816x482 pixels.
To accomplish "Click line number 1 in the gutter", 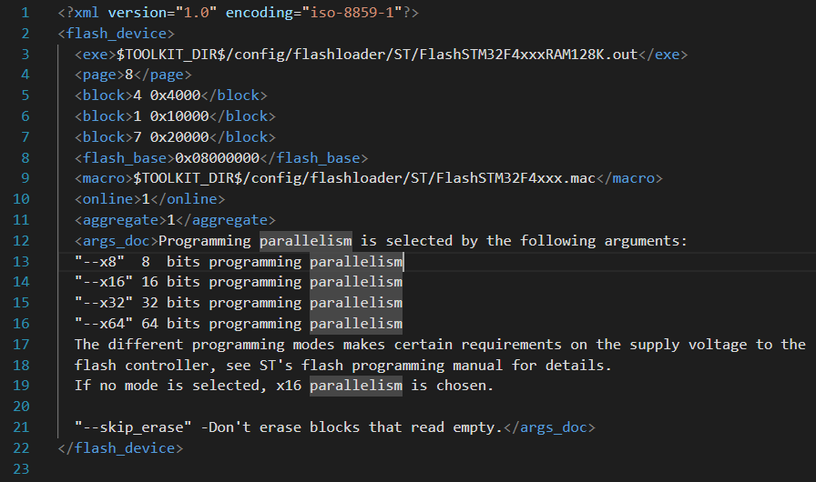I will point(25,13).
